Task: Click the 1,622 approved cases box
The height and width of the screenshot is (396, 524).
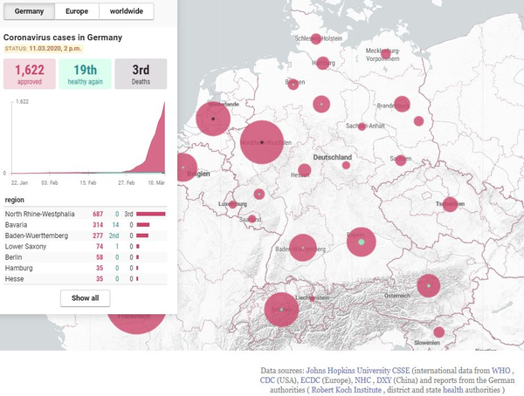Action: (30, 74)
